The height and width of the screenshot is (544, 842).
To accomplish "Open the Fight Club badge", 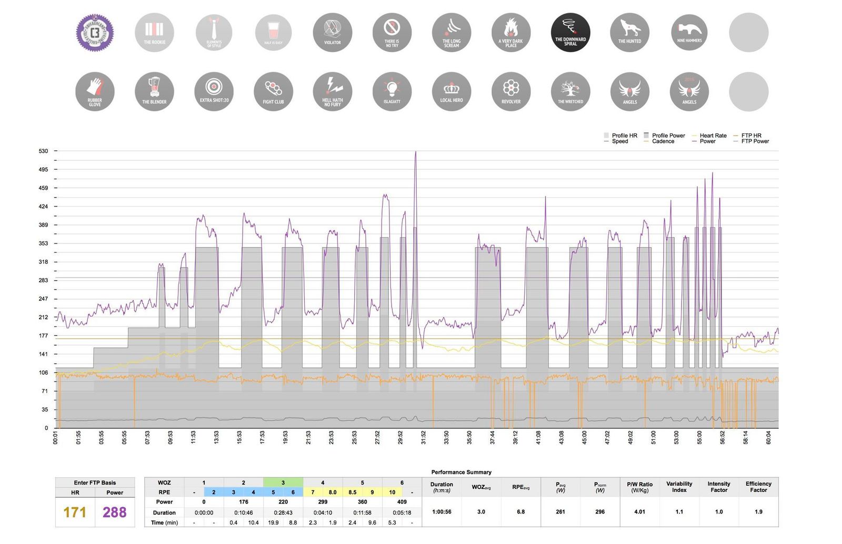I will (273, 91).
